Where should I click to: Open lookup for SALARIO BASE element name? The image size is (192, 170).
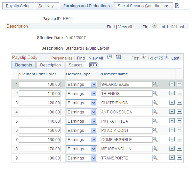(x=155, y=84)
